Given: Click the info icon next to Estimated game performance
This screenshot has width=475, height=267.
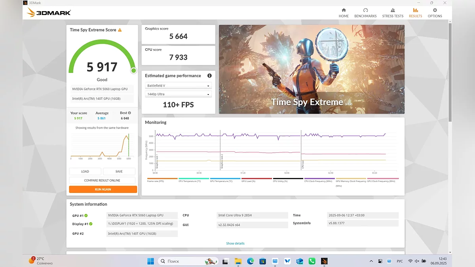Looking at the screenshot, I should click(x=209, y=76).
